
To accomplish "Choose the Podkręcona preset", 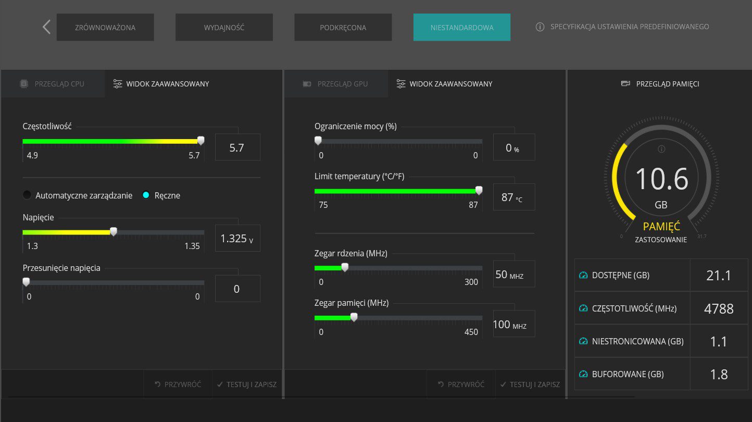I will tap(343, 27).
